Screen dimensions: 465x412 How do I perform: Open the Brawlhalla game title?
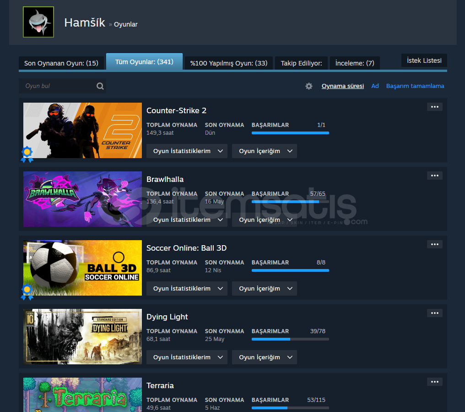tap(165, 179)
